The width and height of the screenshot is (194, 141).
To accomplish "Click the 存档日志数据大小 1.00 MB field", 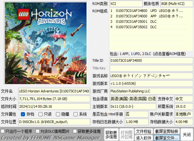I will click(x=137, y=122).
